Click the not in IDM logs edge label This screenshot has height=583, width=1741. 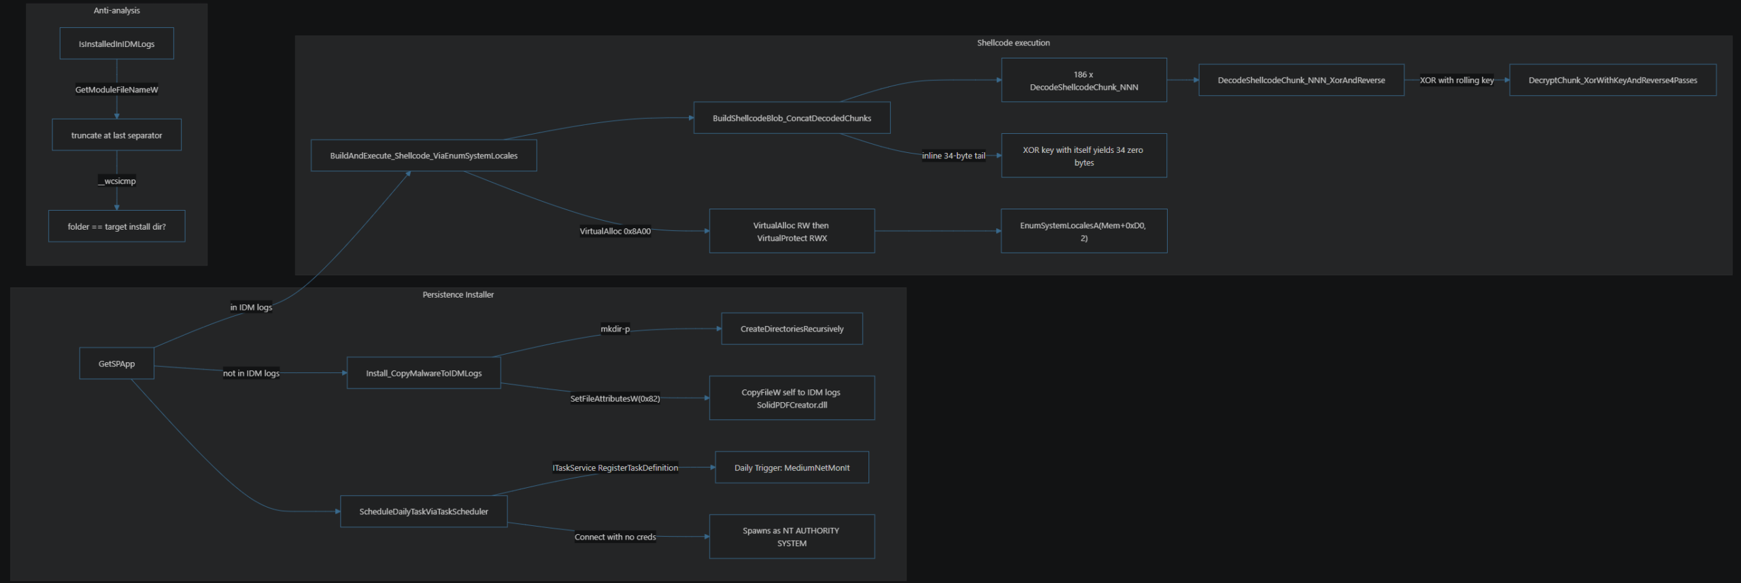[x=251, y=373]
